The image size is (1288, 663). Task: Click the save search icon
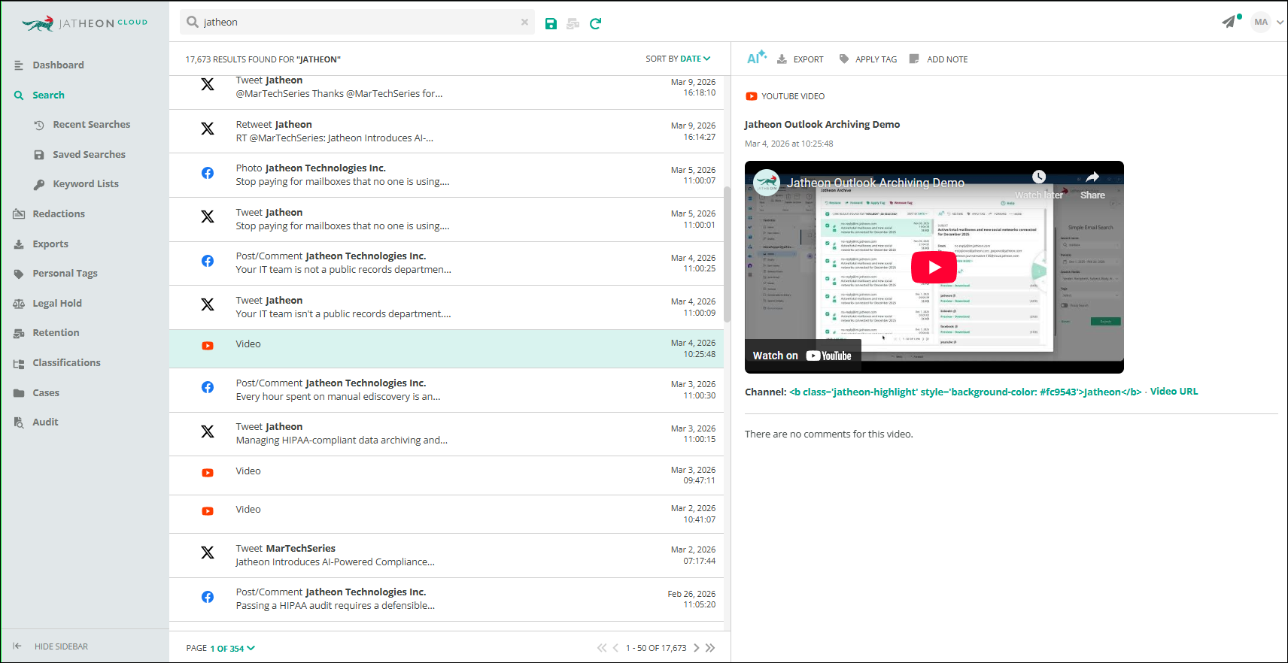tap(551, 23)
